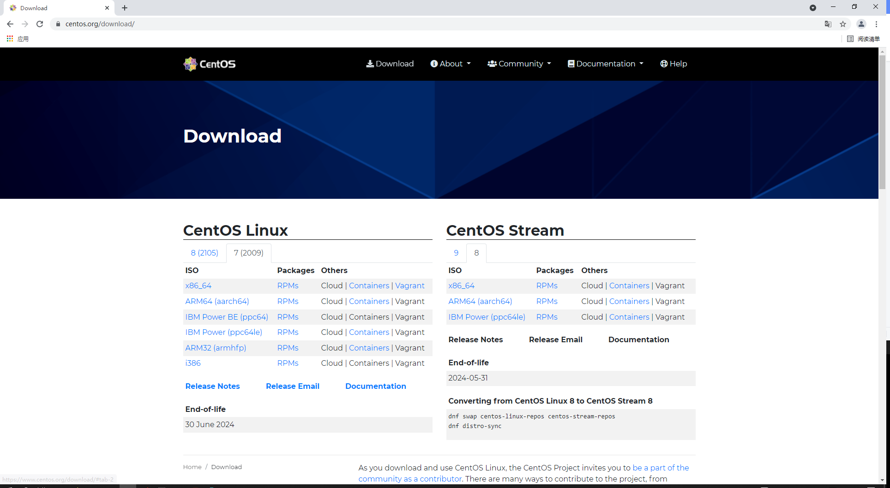Screen dimensions: 890x488
Task: Open Containers link in CentOS Stream IBM Power row
Action: click(x=629, y=317)
